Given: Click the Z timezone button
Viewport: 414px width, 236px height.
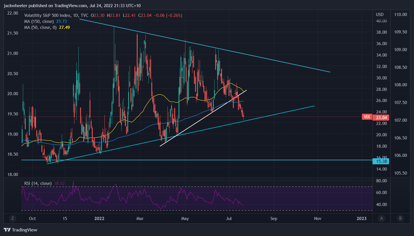Looking at the screenshot, I should click(13, 218).
